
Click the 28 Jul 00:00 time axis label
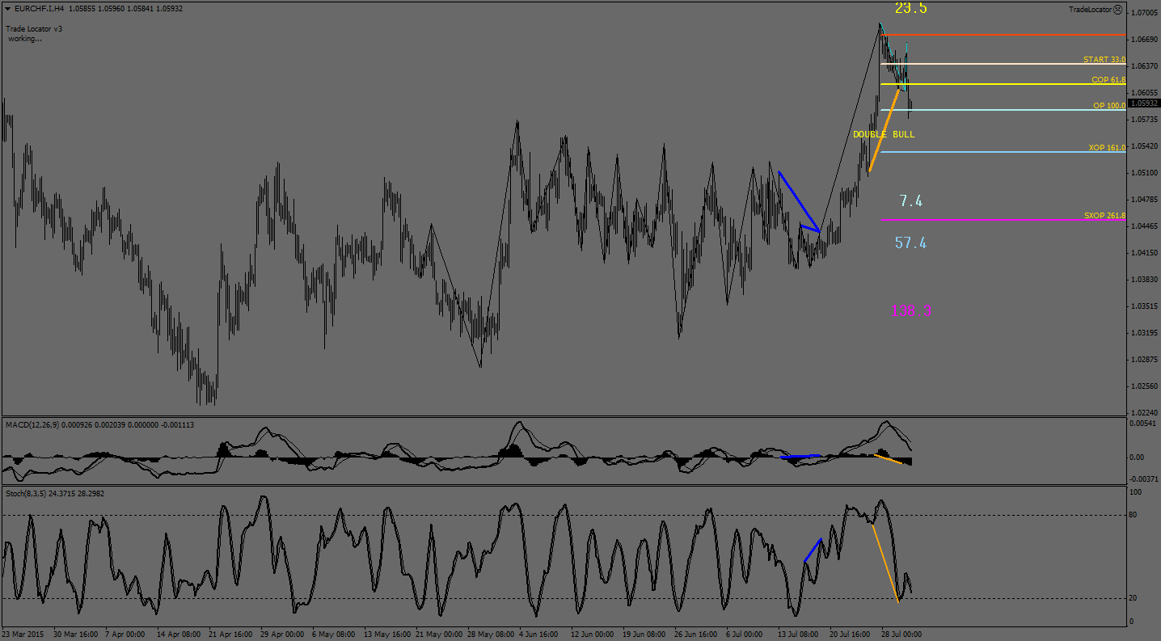(x=900, y=635)
